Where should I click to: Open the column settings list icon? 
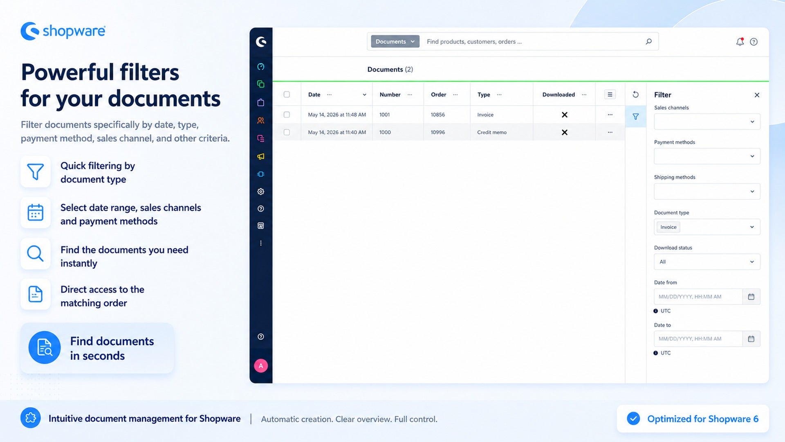610,95
